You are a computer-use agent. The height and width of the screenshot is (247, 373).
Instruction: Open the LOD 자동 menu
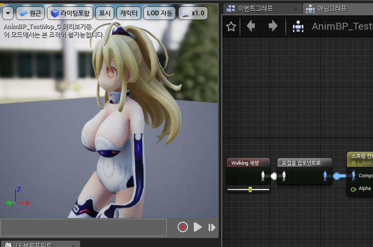[x=160, y=13]
